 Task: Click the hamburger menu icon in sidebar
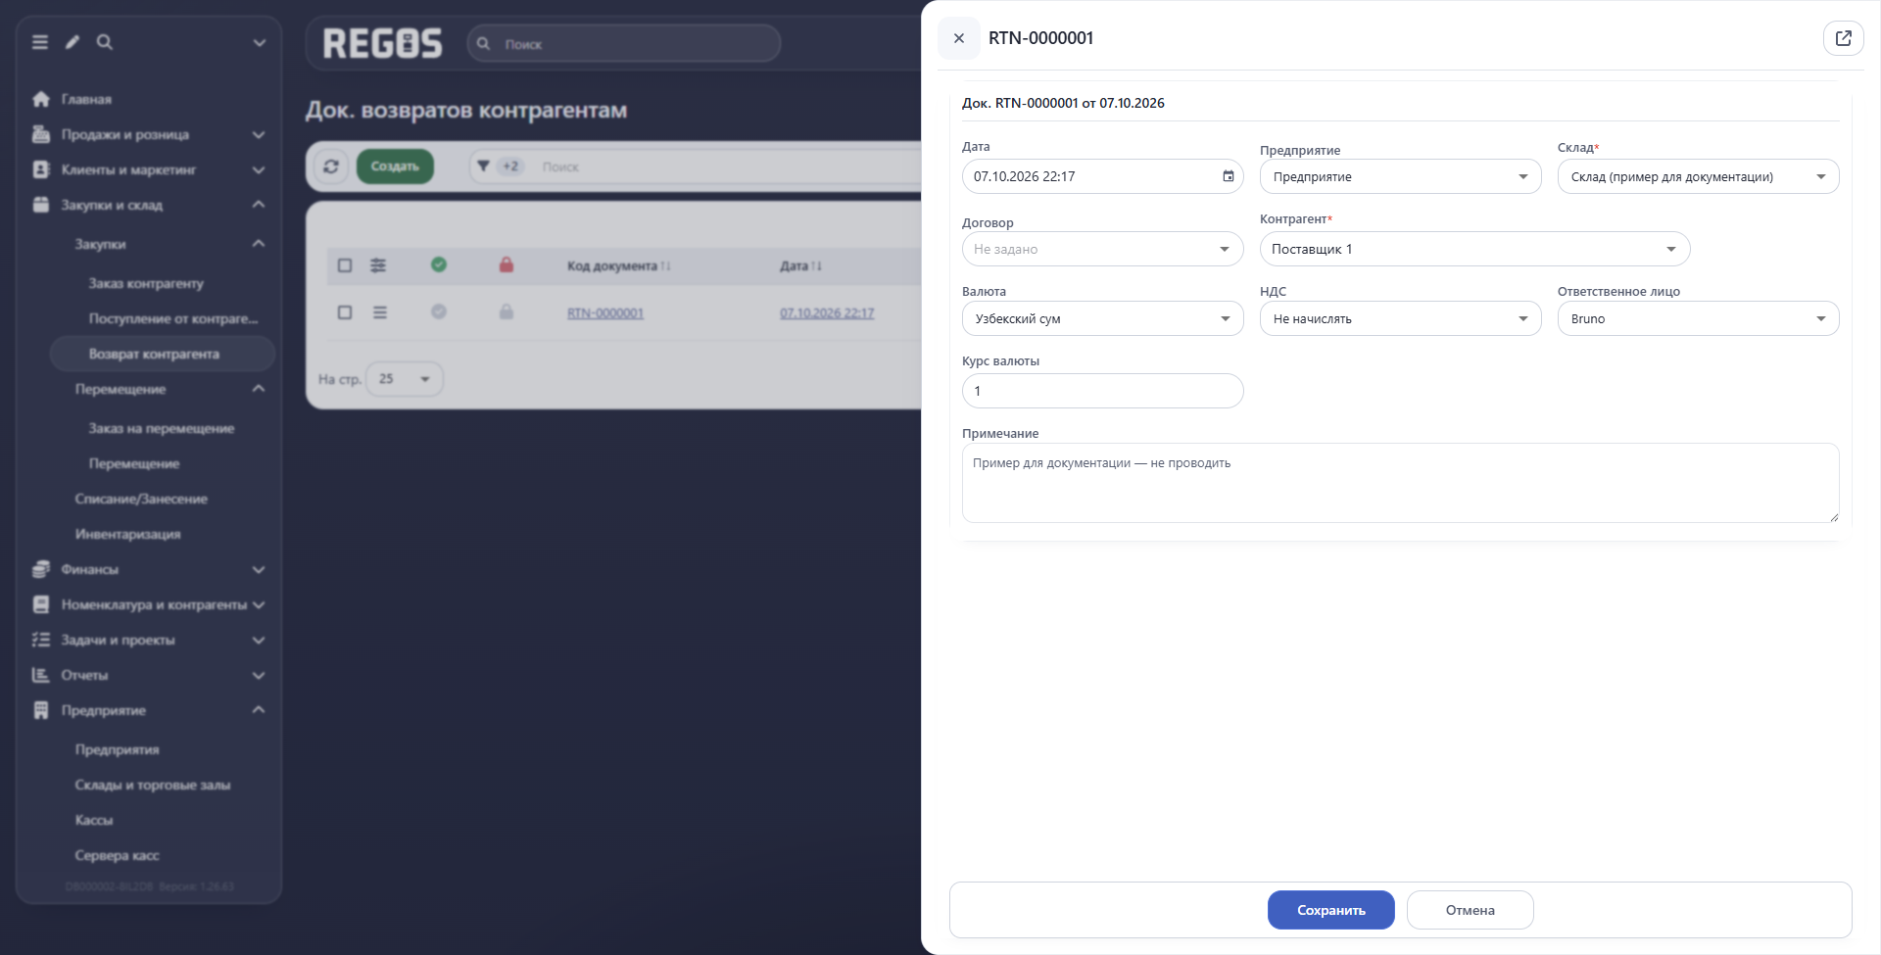click(x=40, y=42)
